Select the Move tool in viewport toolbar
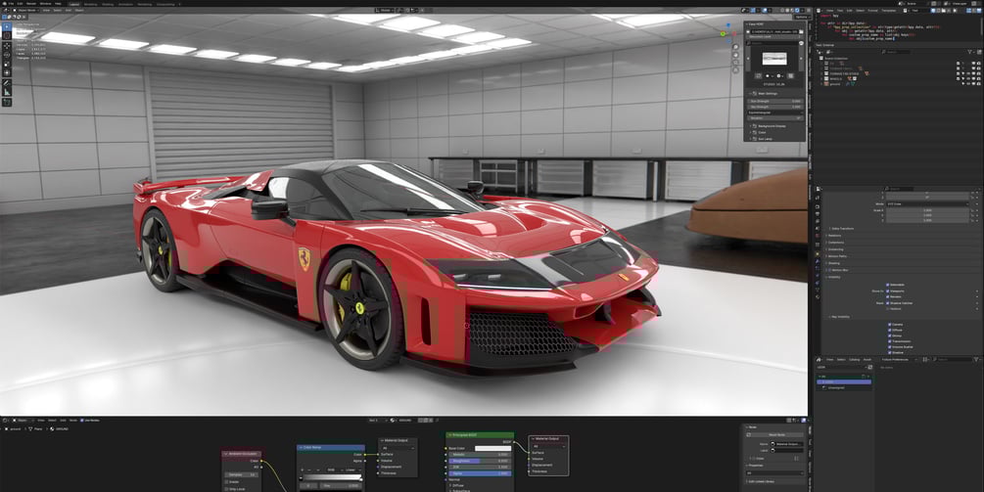Screen dimensions: 984x492 [x=7, y=46]
